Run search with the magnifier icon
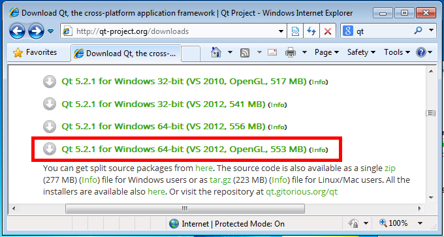Screen dimensions: 444x237 click(x=418, y=31)
